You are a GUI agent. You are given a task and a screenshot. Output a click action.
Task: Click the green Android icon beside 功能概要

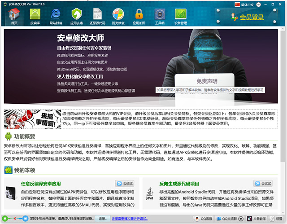pos(8,136)
